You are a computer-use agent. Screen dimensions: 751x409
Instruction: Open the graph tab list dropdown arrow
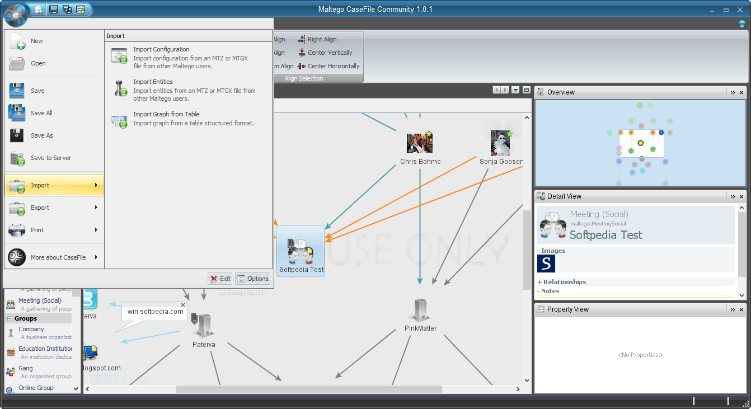[515, 90]
